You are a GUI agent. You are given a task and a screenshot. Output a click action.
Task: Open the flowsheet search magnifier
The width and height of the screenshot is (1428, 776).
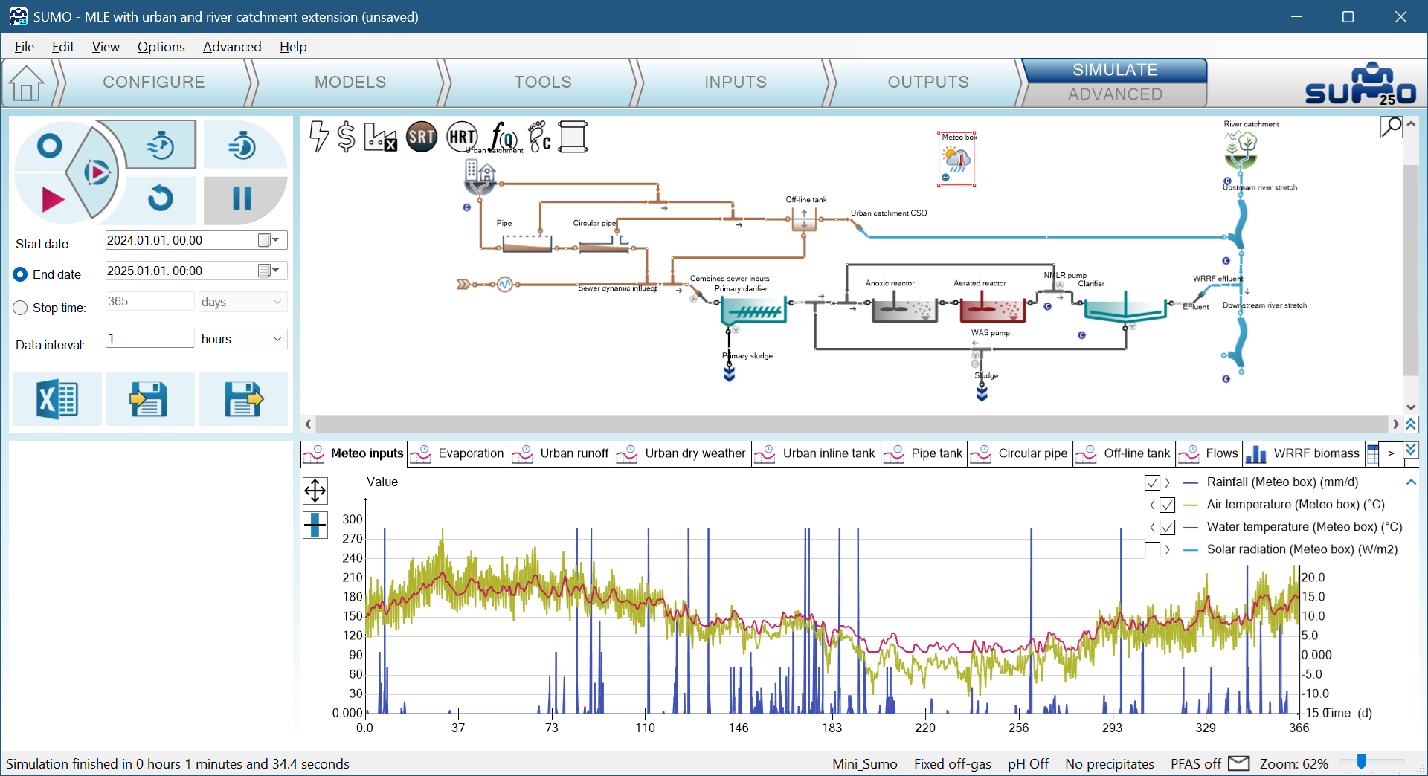[x=1391, y=127]
